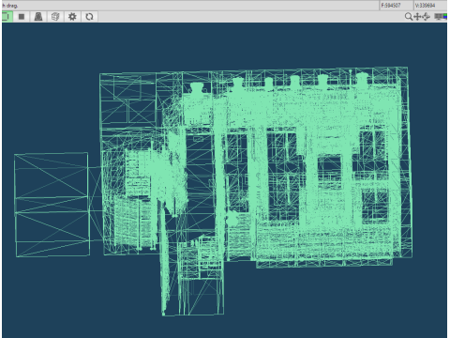Select the four-arrow pan tool
Image resolution: width=450 pixels, height=338 pixels.
[417, 16]
